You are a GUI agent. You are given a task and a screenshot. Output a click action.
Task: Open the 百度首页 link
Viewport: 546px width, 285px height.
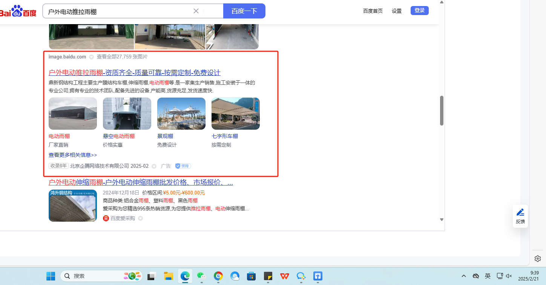click(373, 11)
